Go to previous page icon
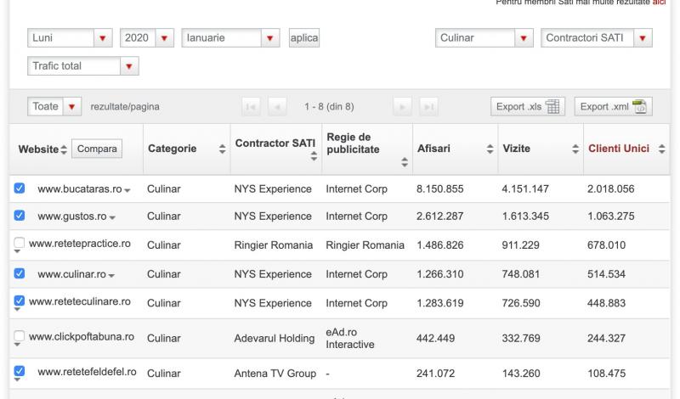The height and width of the screenshot is (399, 680). click(277, 107)
